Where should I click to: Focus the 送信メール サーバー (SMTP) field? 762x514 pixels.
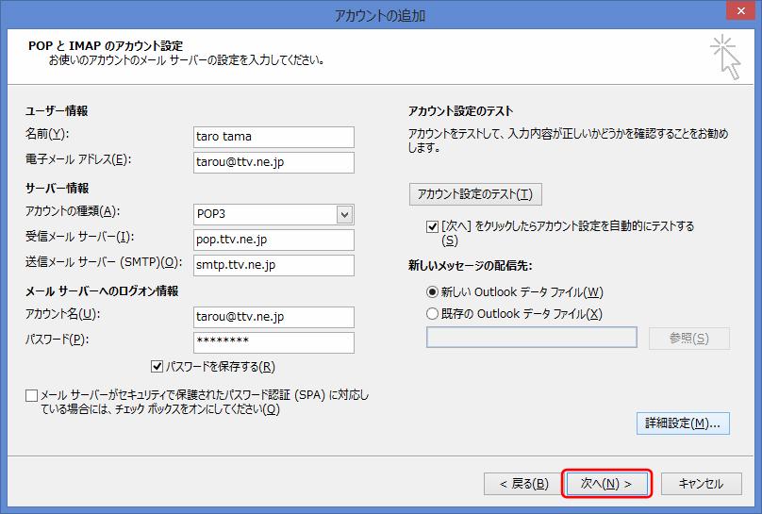pyautogui.click(x=273, y=265)
